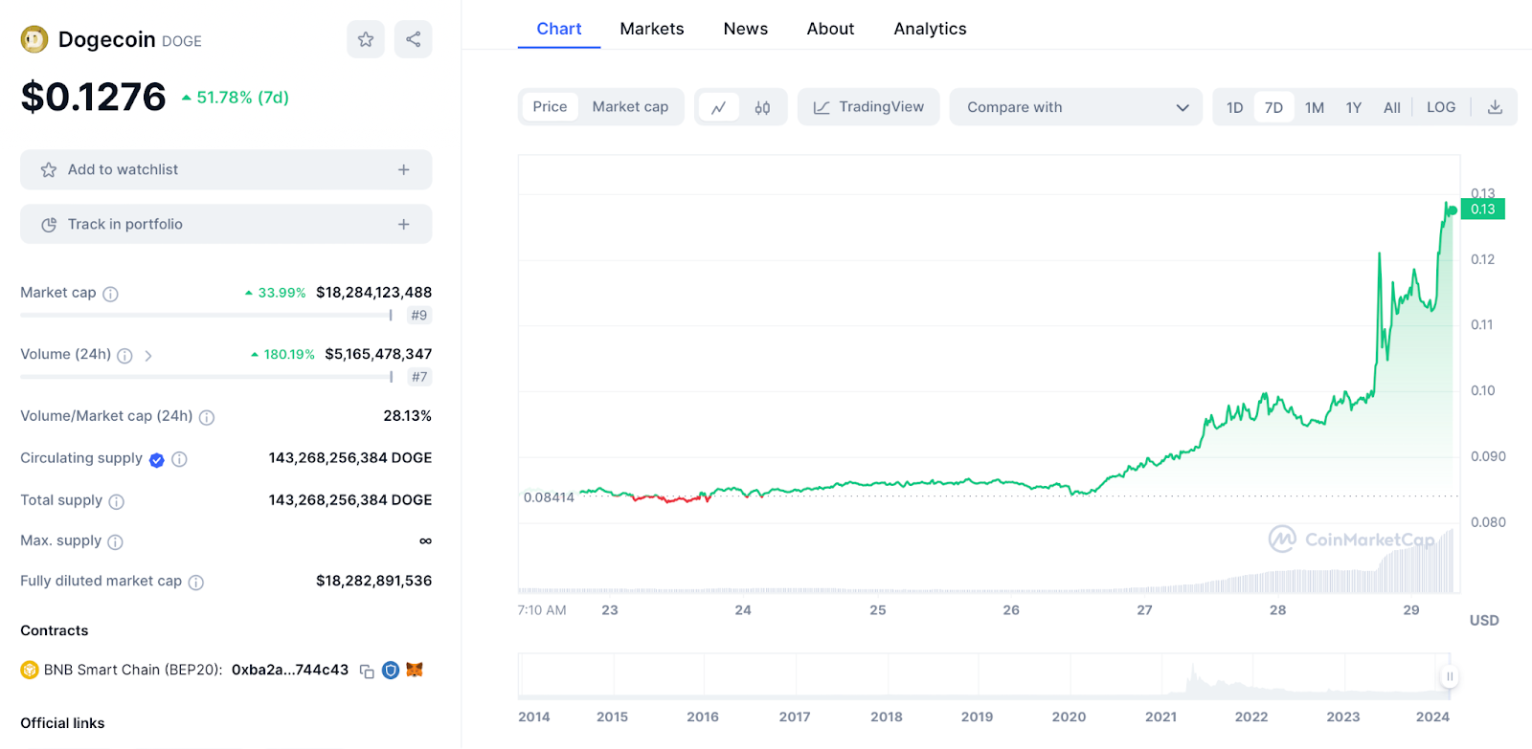Open the News tab

click(746, 29)
